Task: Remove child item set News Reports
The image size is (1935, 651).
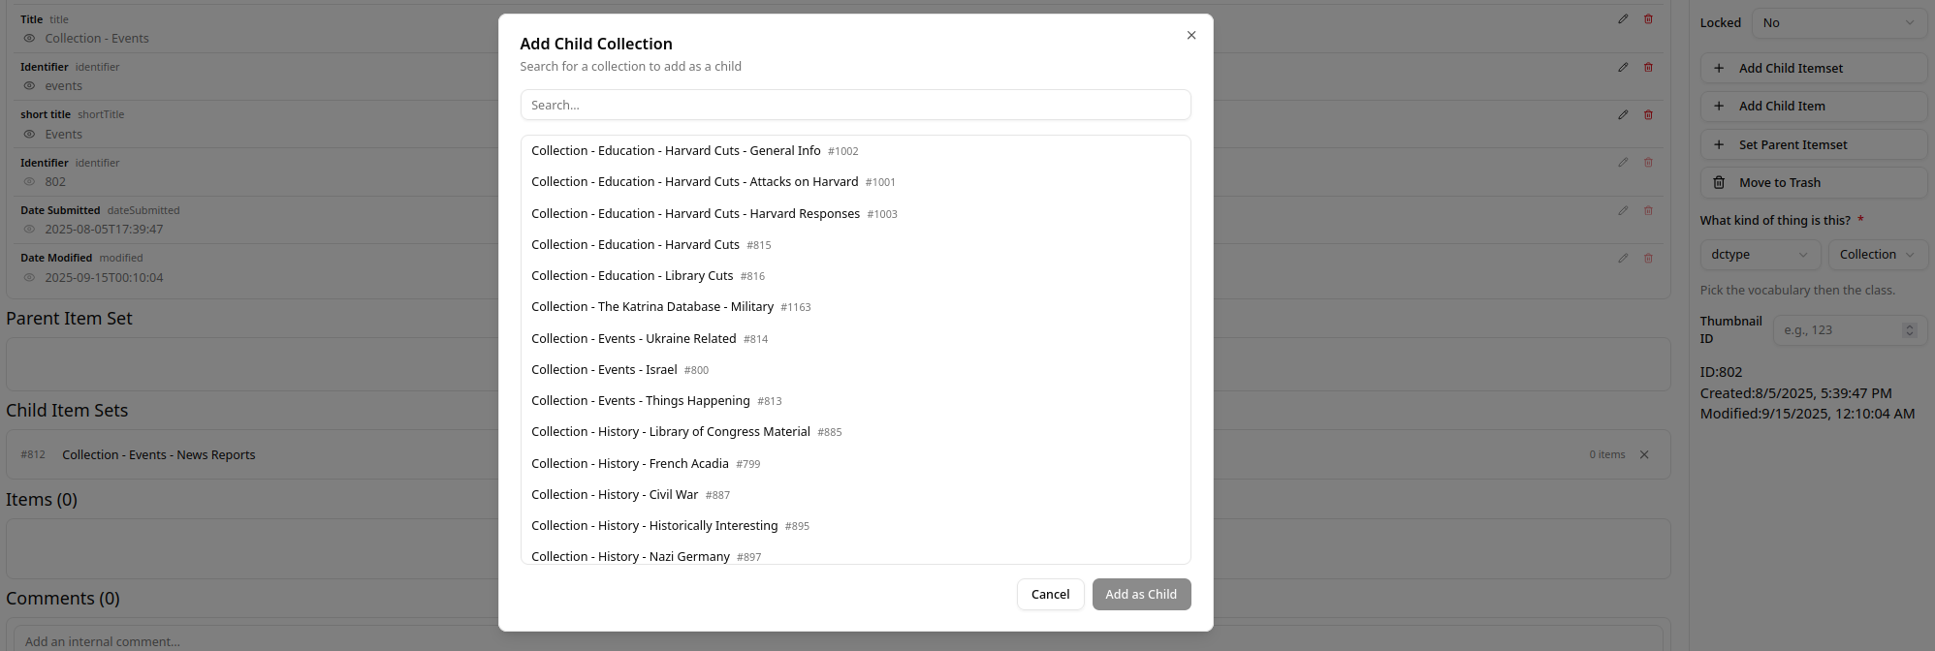Action: coord(1644,455)
